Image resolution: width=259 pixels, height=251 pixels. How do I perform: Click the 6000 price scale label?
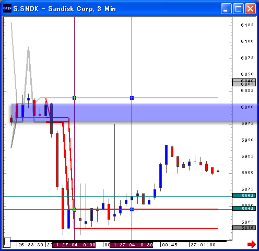(x=247, y=107)
